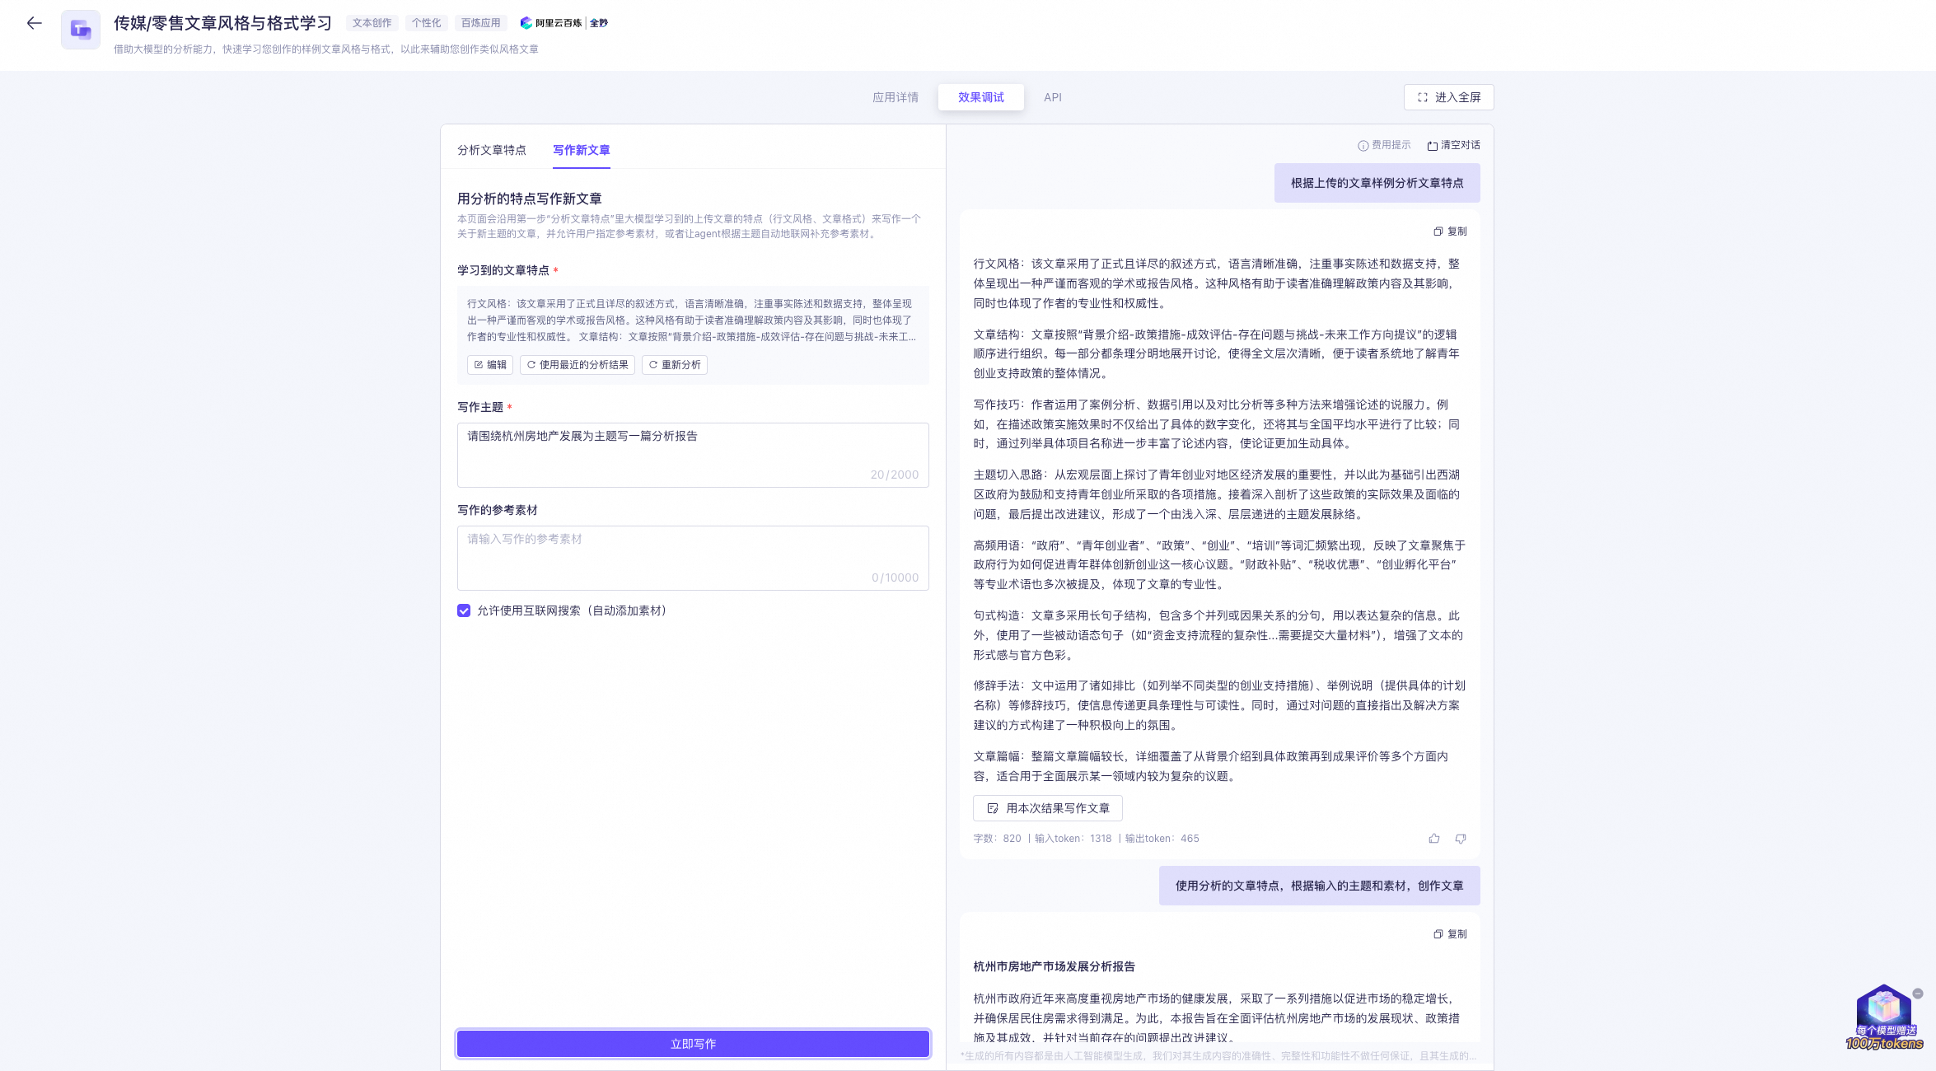Copy the Hangzhou real estate article

point(1451,934)
